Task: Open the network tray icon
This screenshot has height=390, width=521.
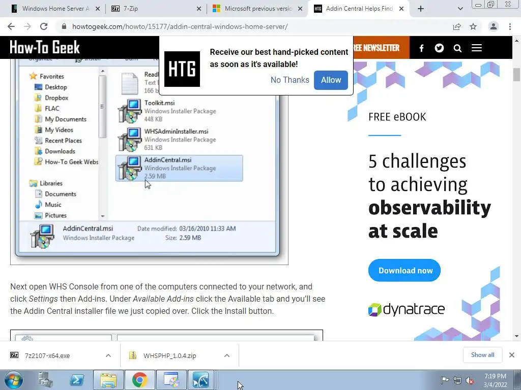Action: (x=457, y=380)
